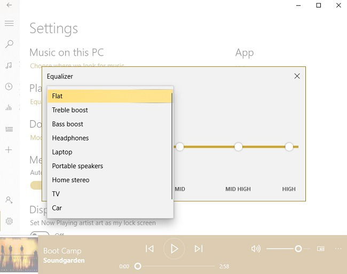Screen dimensions: 347x274
Task: Open more options ellipsis in player bar
Action: click(x=338, y=249)
